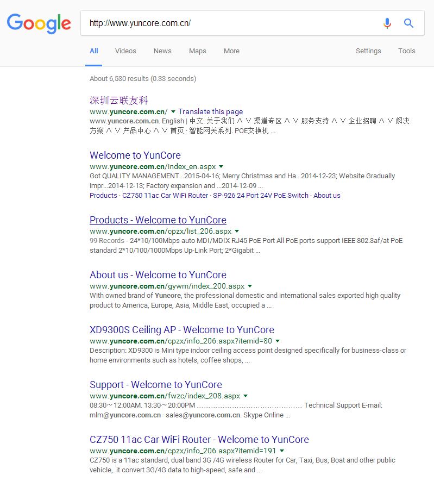Click the '99 Records' snippet text

click(x=107, y=241)
